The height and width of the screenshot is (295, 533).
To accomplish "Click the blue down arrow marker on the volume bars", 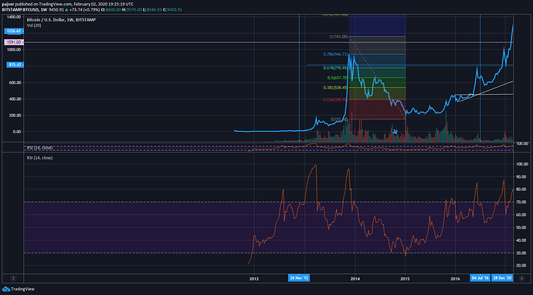I will pyautogui.click(x=395, y=132).
